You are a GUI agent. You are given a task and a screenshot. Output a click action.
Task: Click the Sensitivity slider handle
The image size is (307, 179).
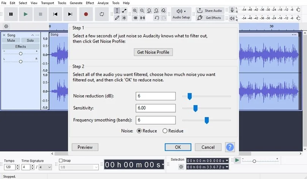coord(195,109)
